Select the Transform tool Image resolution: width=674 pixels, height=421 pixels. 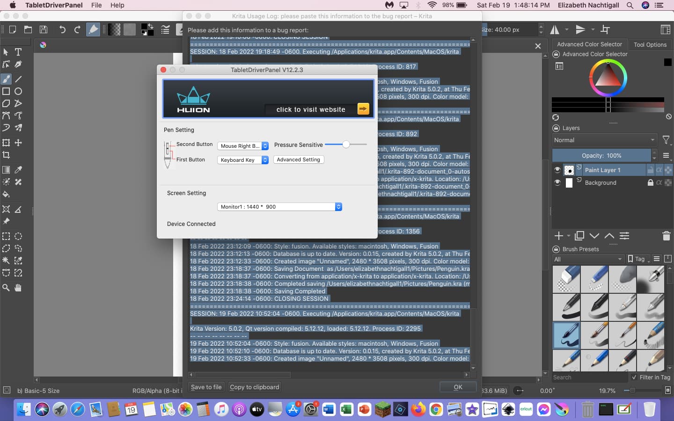(x=6, y=143)
